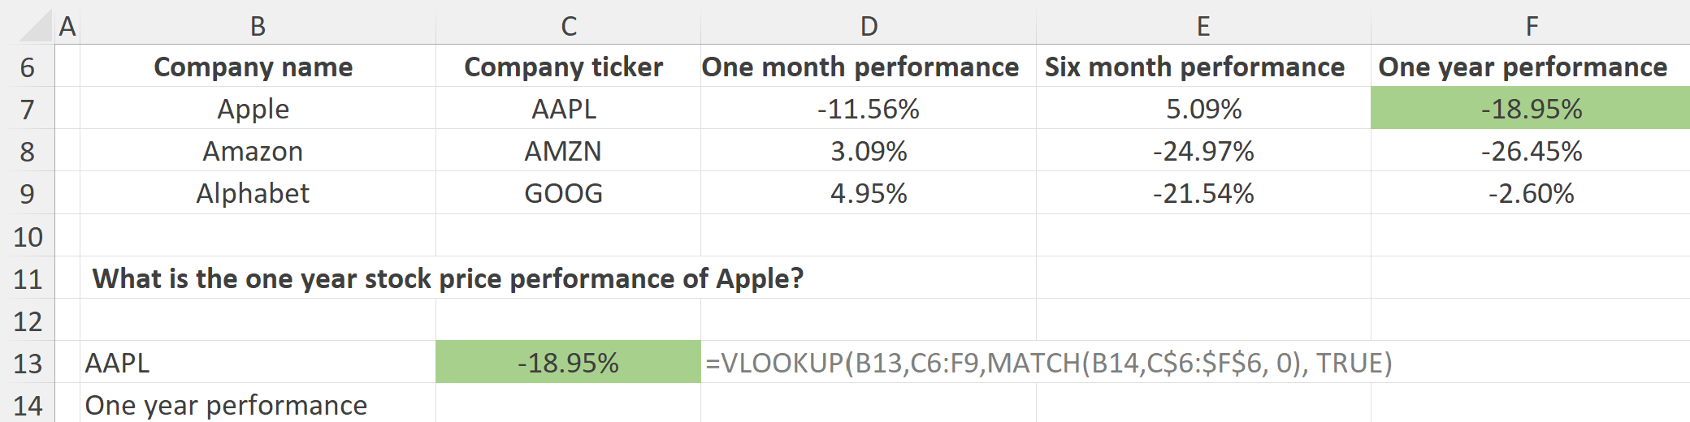Select the AAPL cell in row 13

[118, 363]
